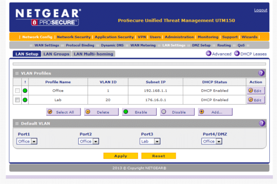Edit the Office VLAN profile

(256, 91)
